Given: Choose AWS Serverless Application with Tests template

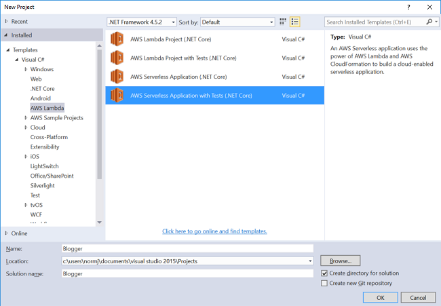Looking at the screenshot, I should pos(215,96).
